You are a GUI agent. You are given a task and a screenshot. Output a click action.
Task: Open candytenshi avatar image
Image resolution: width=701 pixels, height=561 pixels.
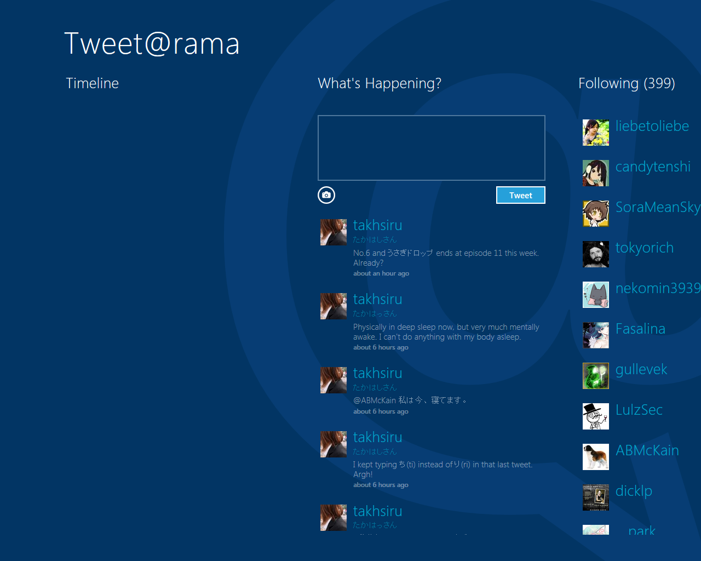(596, 173)
